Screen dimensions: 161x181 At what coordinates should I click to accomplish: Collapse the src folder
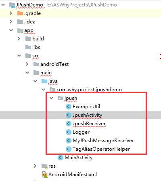coord(19,56)
